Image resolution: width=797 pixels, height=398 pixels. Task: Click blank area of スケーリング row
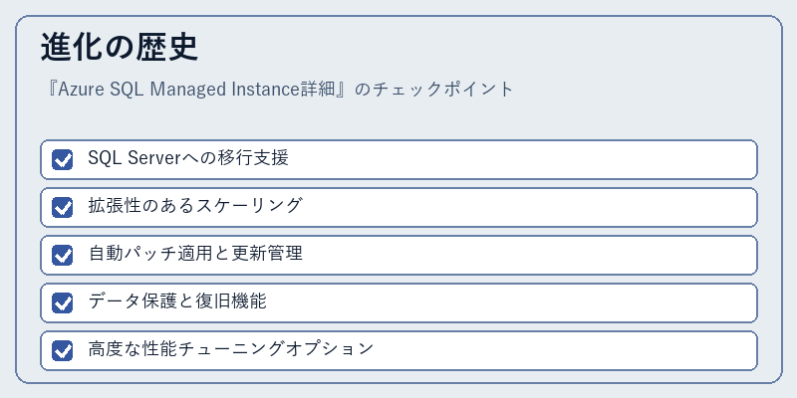click(x=529, y=207)
